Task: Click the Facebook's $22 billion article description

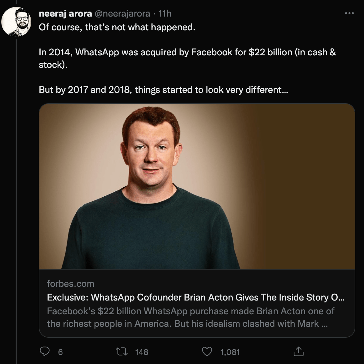Action: coord(190,317)
